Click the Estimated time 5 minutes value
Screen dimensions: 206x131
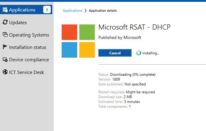pos(132,102)
